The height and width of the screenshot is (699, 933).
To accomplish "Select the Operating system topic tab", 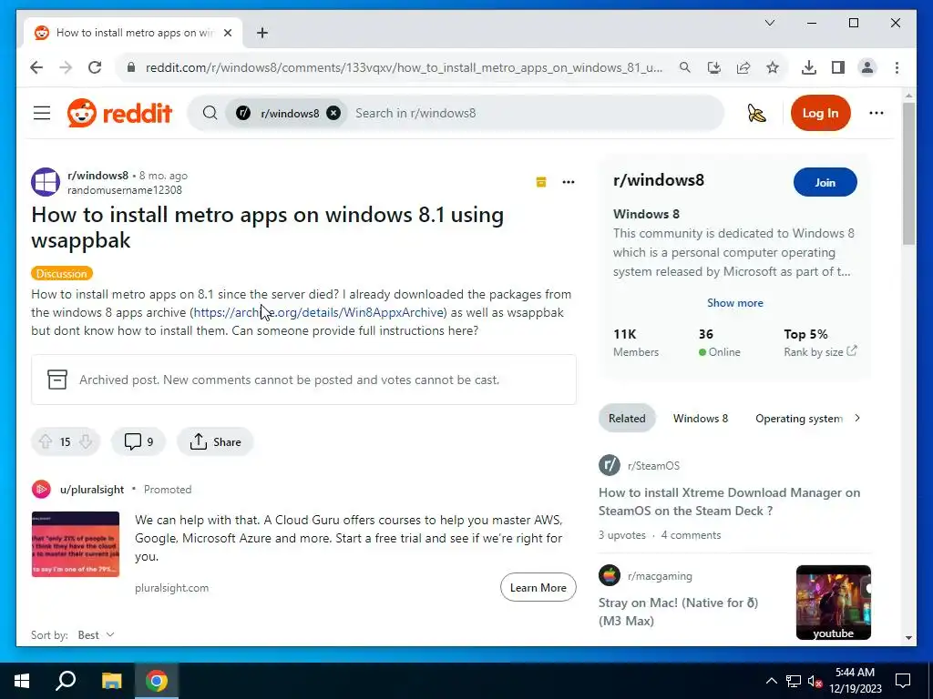I will pyautogui.click(x=798, y=419).
